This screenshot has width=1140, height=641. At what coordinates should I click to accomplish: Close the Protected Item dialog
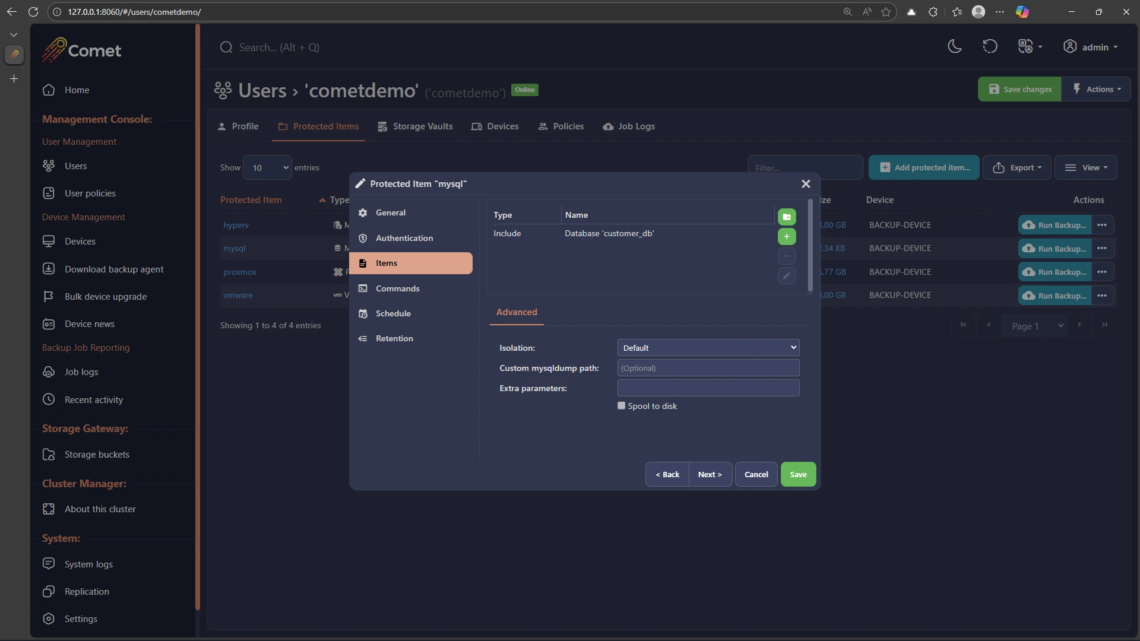point(806,184)
